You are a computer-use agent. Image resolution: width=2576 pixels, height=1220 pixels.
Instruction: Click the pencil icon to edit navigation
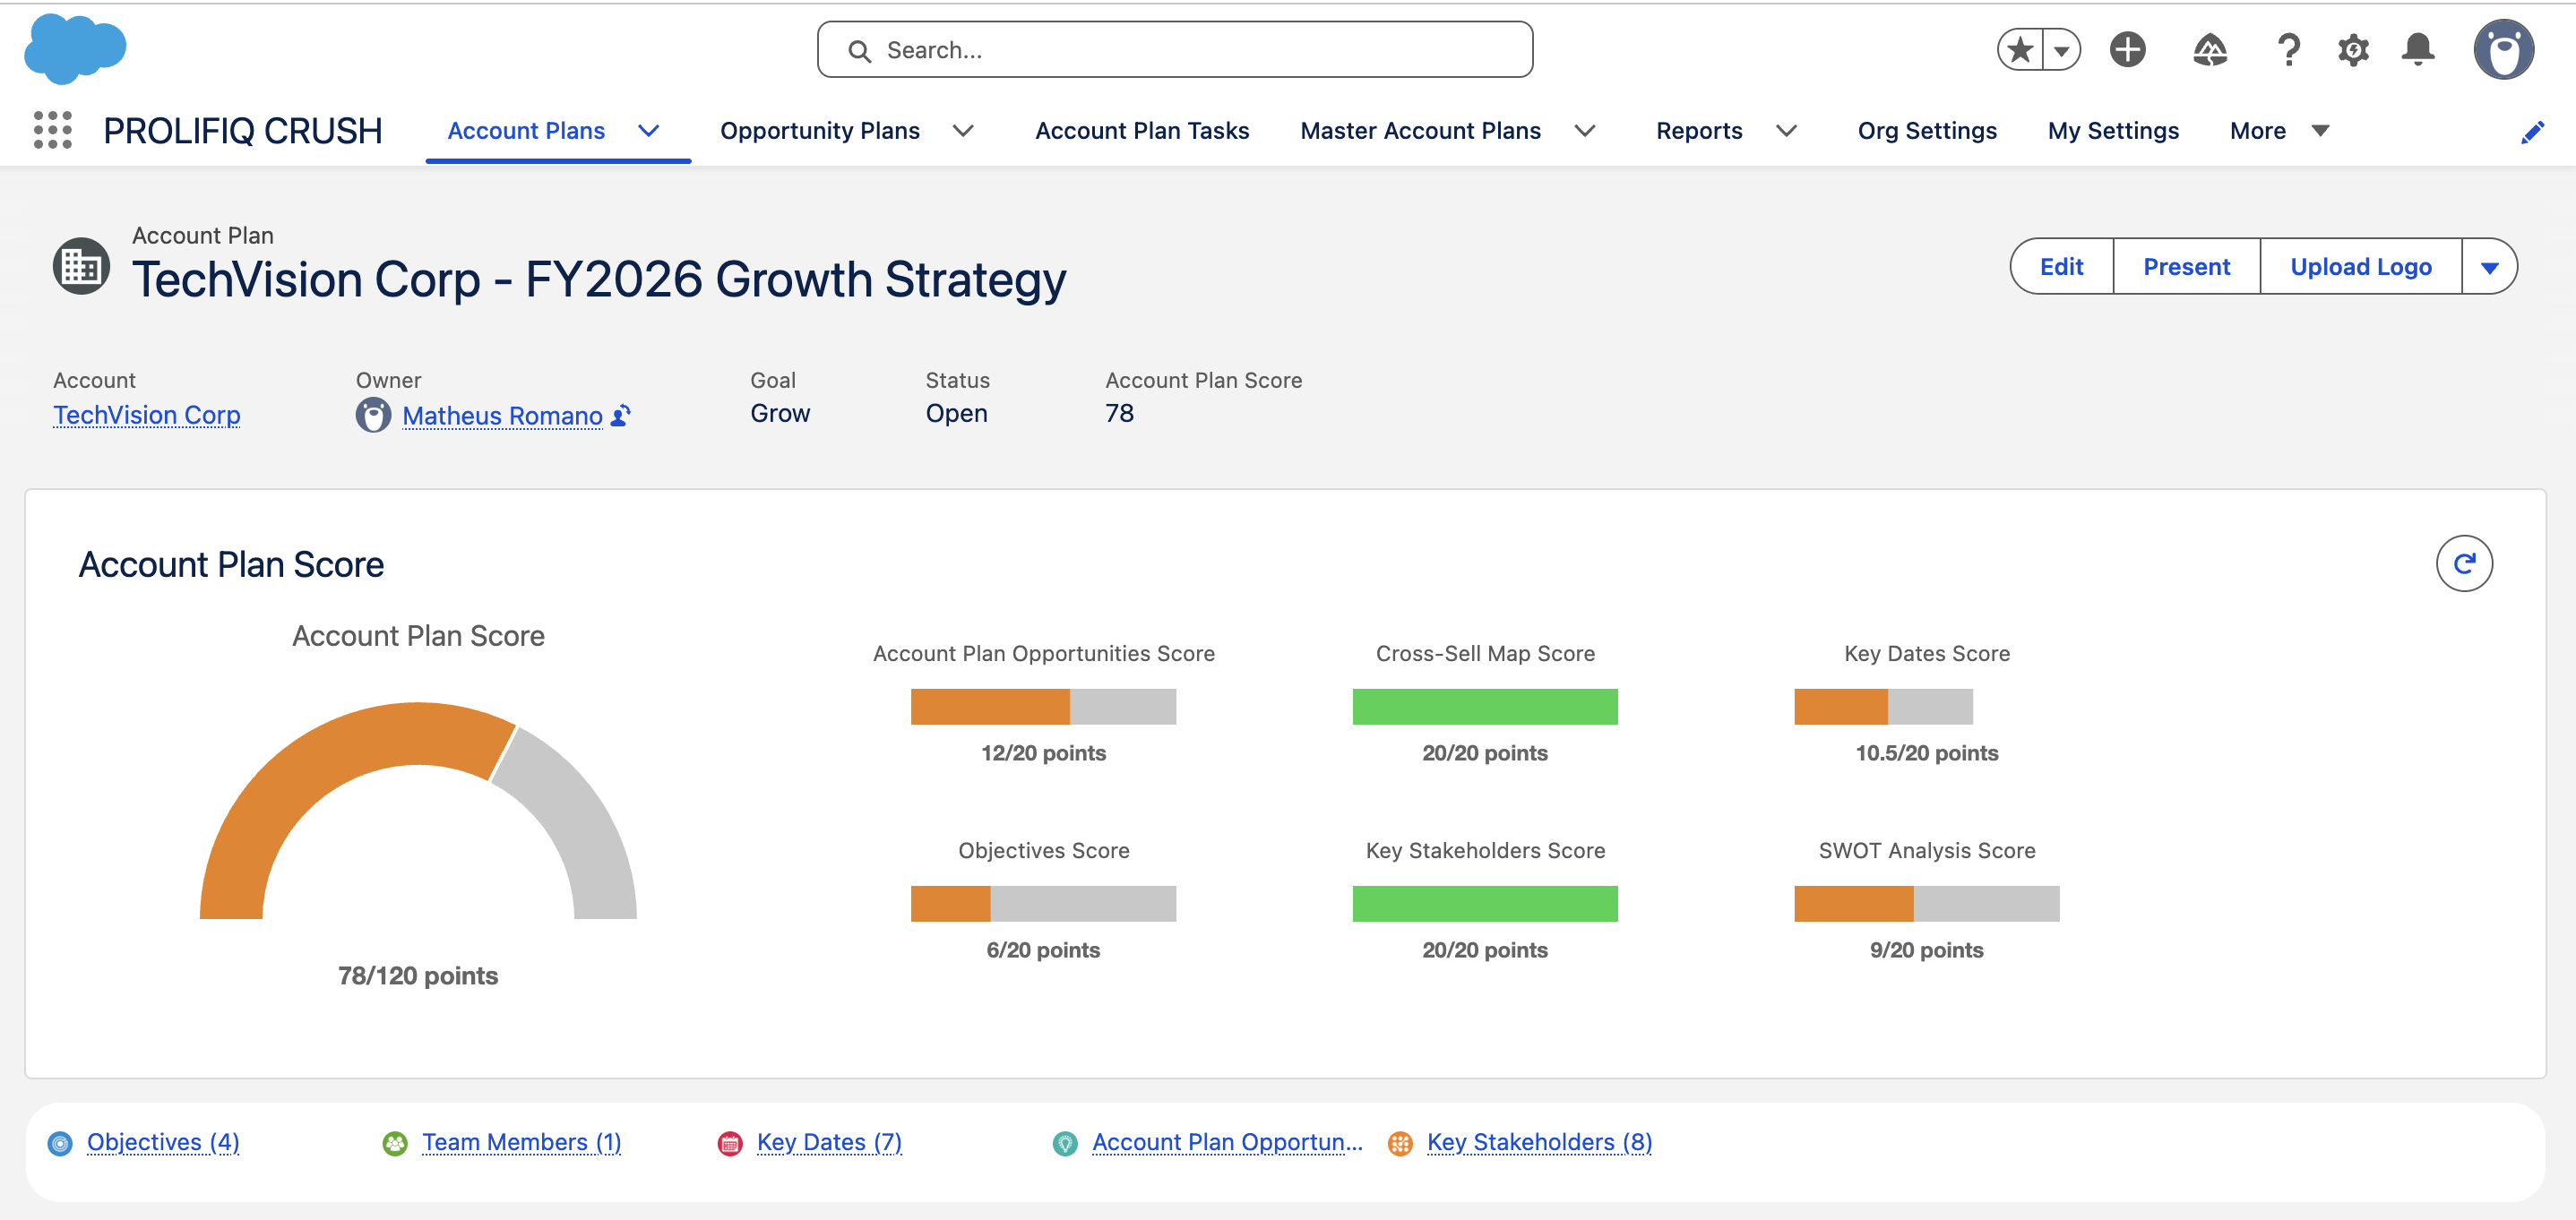[2531, 132]
